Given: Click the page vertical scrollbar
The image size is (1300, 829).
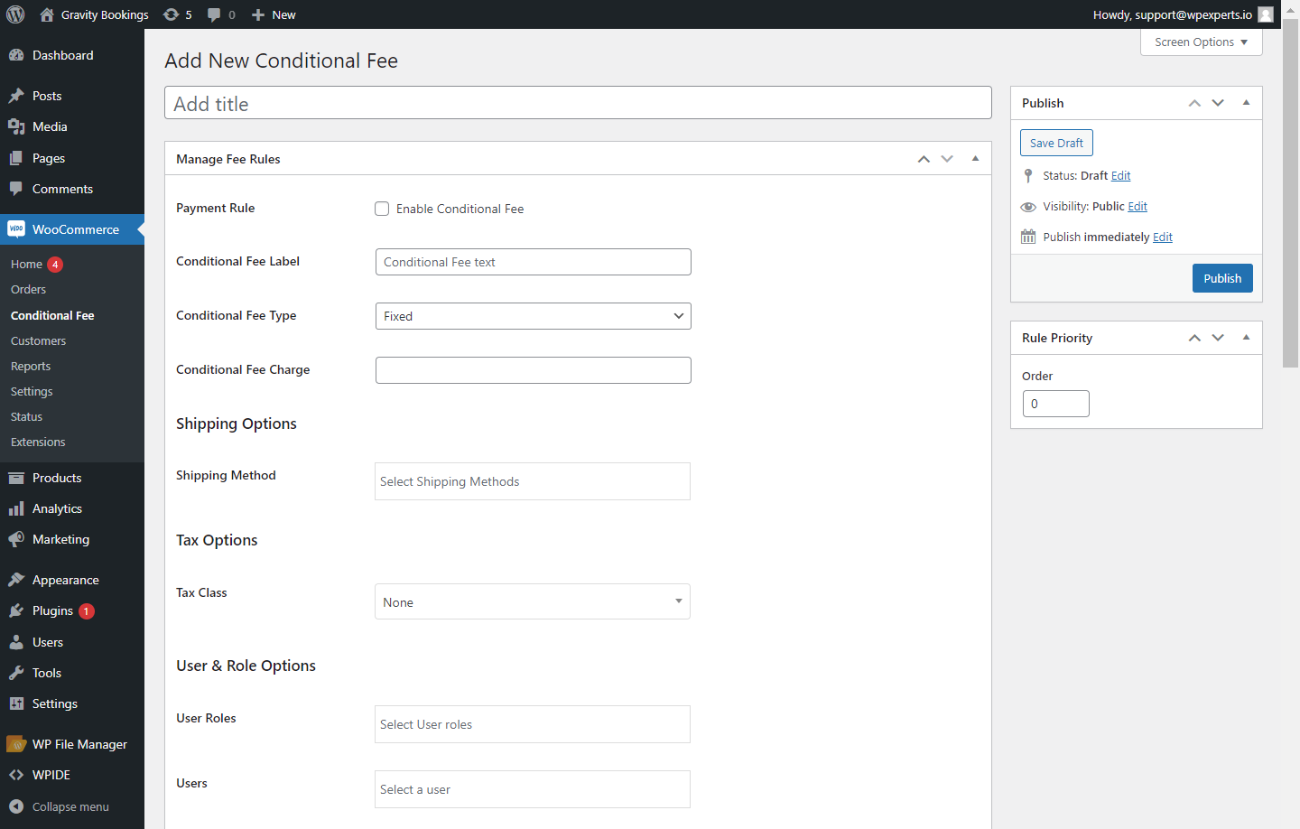Looking at the screenshot, I should pos(1291,194).
